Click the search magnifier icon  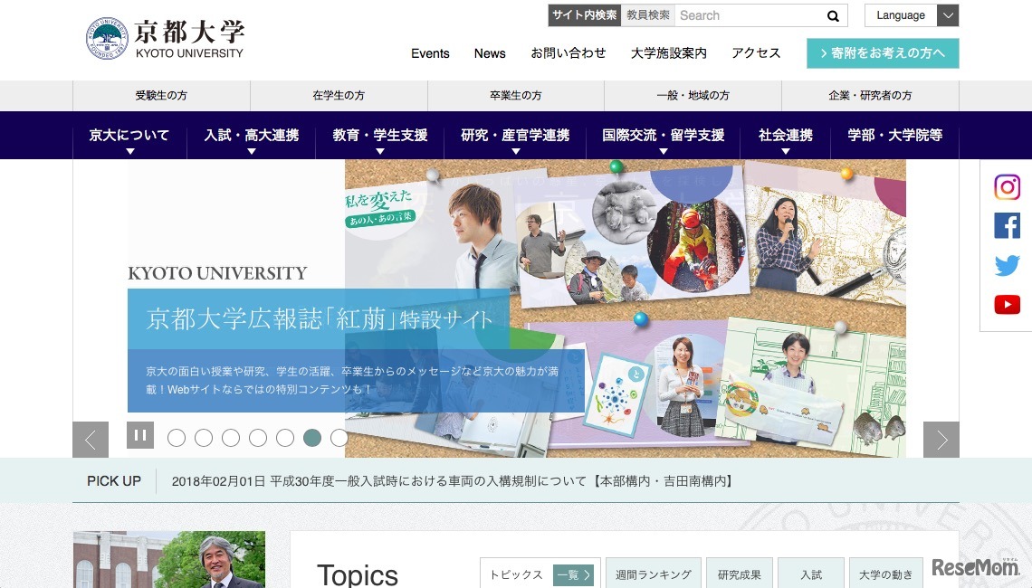click(x=833, y=15)
